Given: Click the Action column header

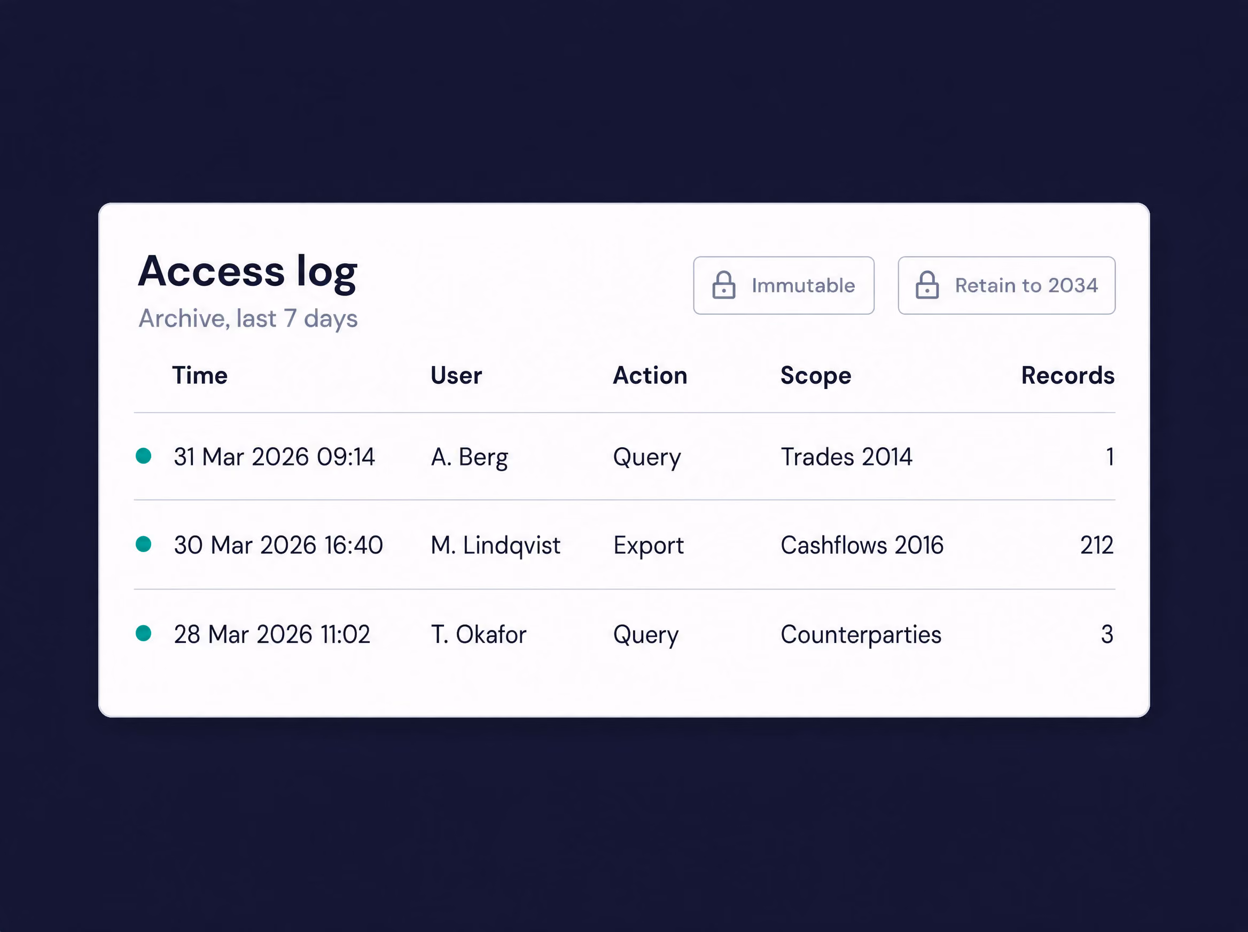Looking at the screenshot, I should point(650,376).
